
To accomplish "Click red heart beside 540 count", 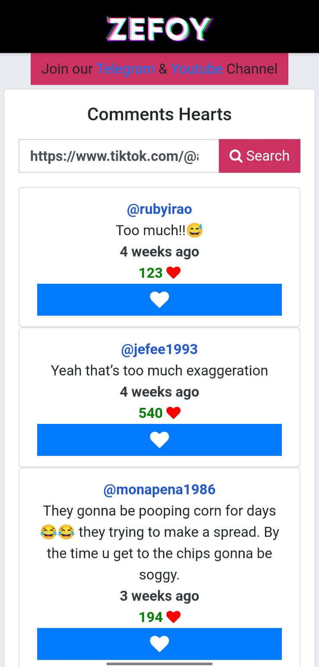I will coord(173,413).
